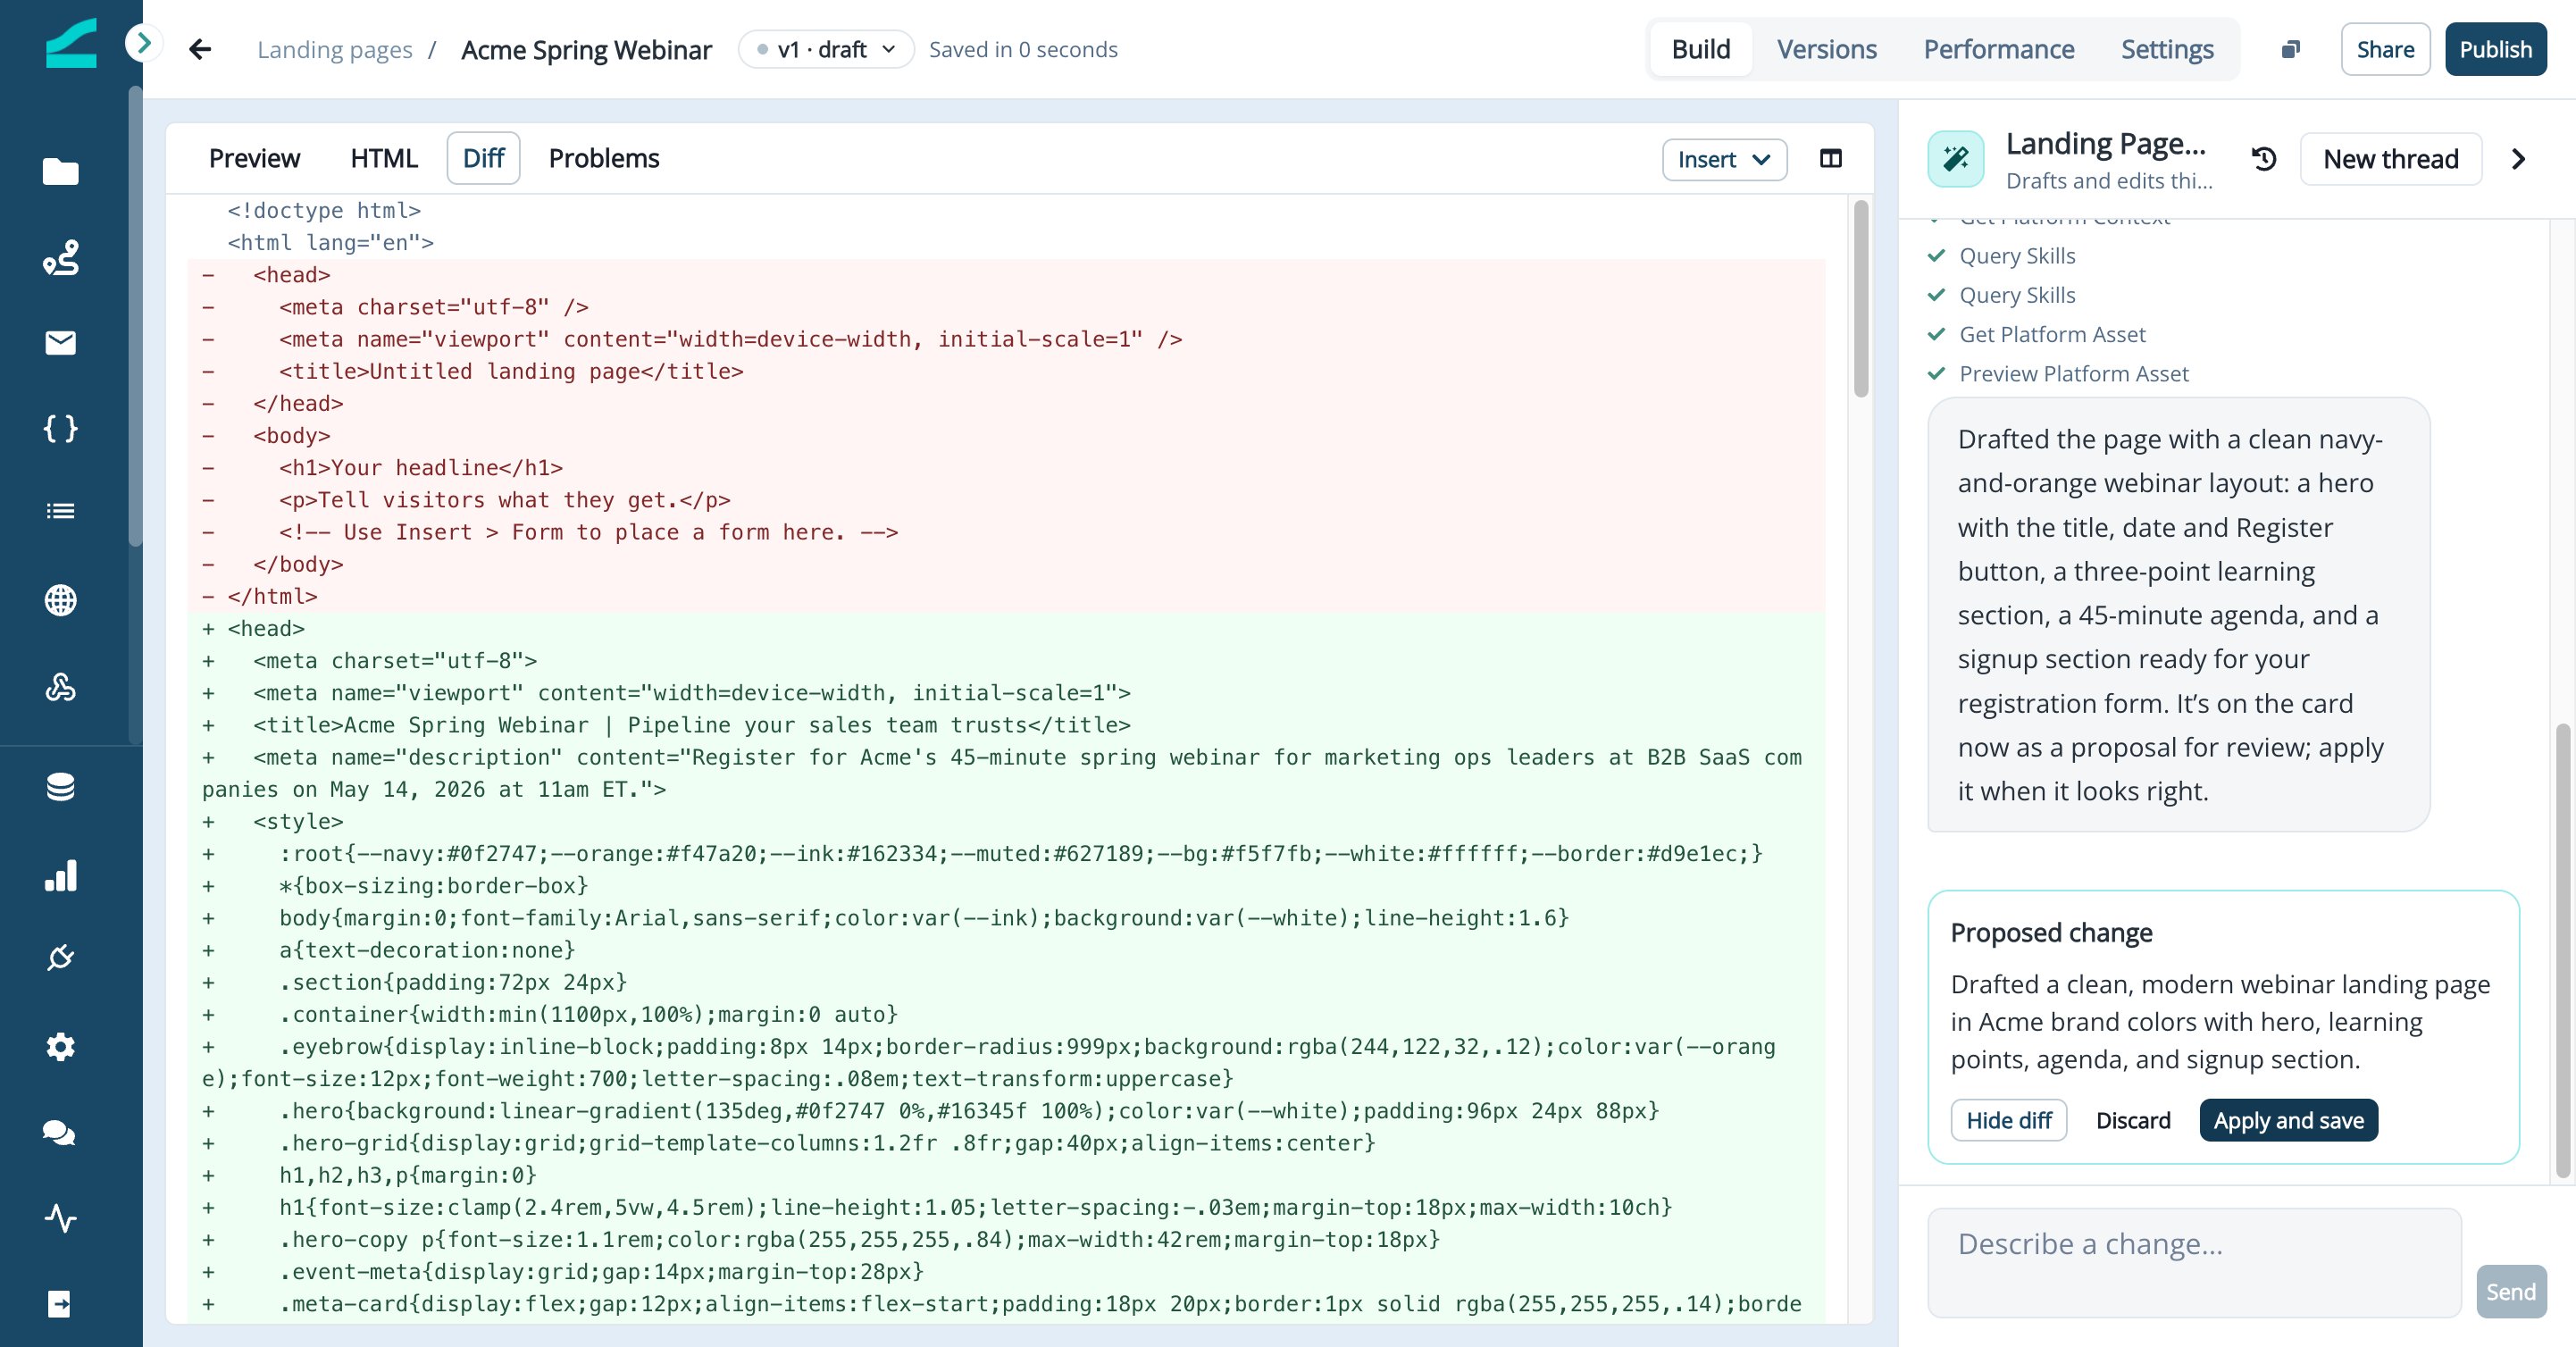Click Hide diff in Proposed change
This screenshot has height=1347, width=2576.
(x=2008, y=1120)
